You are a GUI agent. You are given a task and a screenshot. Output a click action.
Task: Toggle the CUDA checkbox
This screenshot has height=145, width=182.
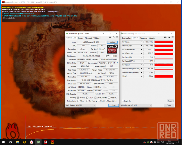87,98
